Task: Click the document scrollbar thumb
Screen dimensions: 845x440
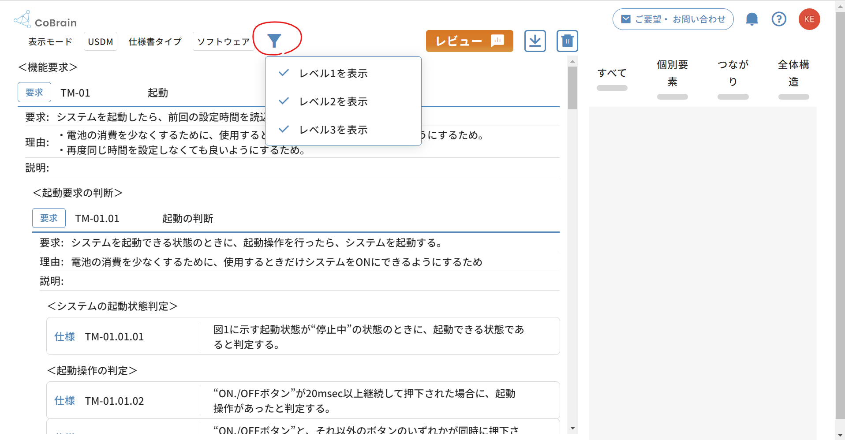Action: [x=572, y=88]
